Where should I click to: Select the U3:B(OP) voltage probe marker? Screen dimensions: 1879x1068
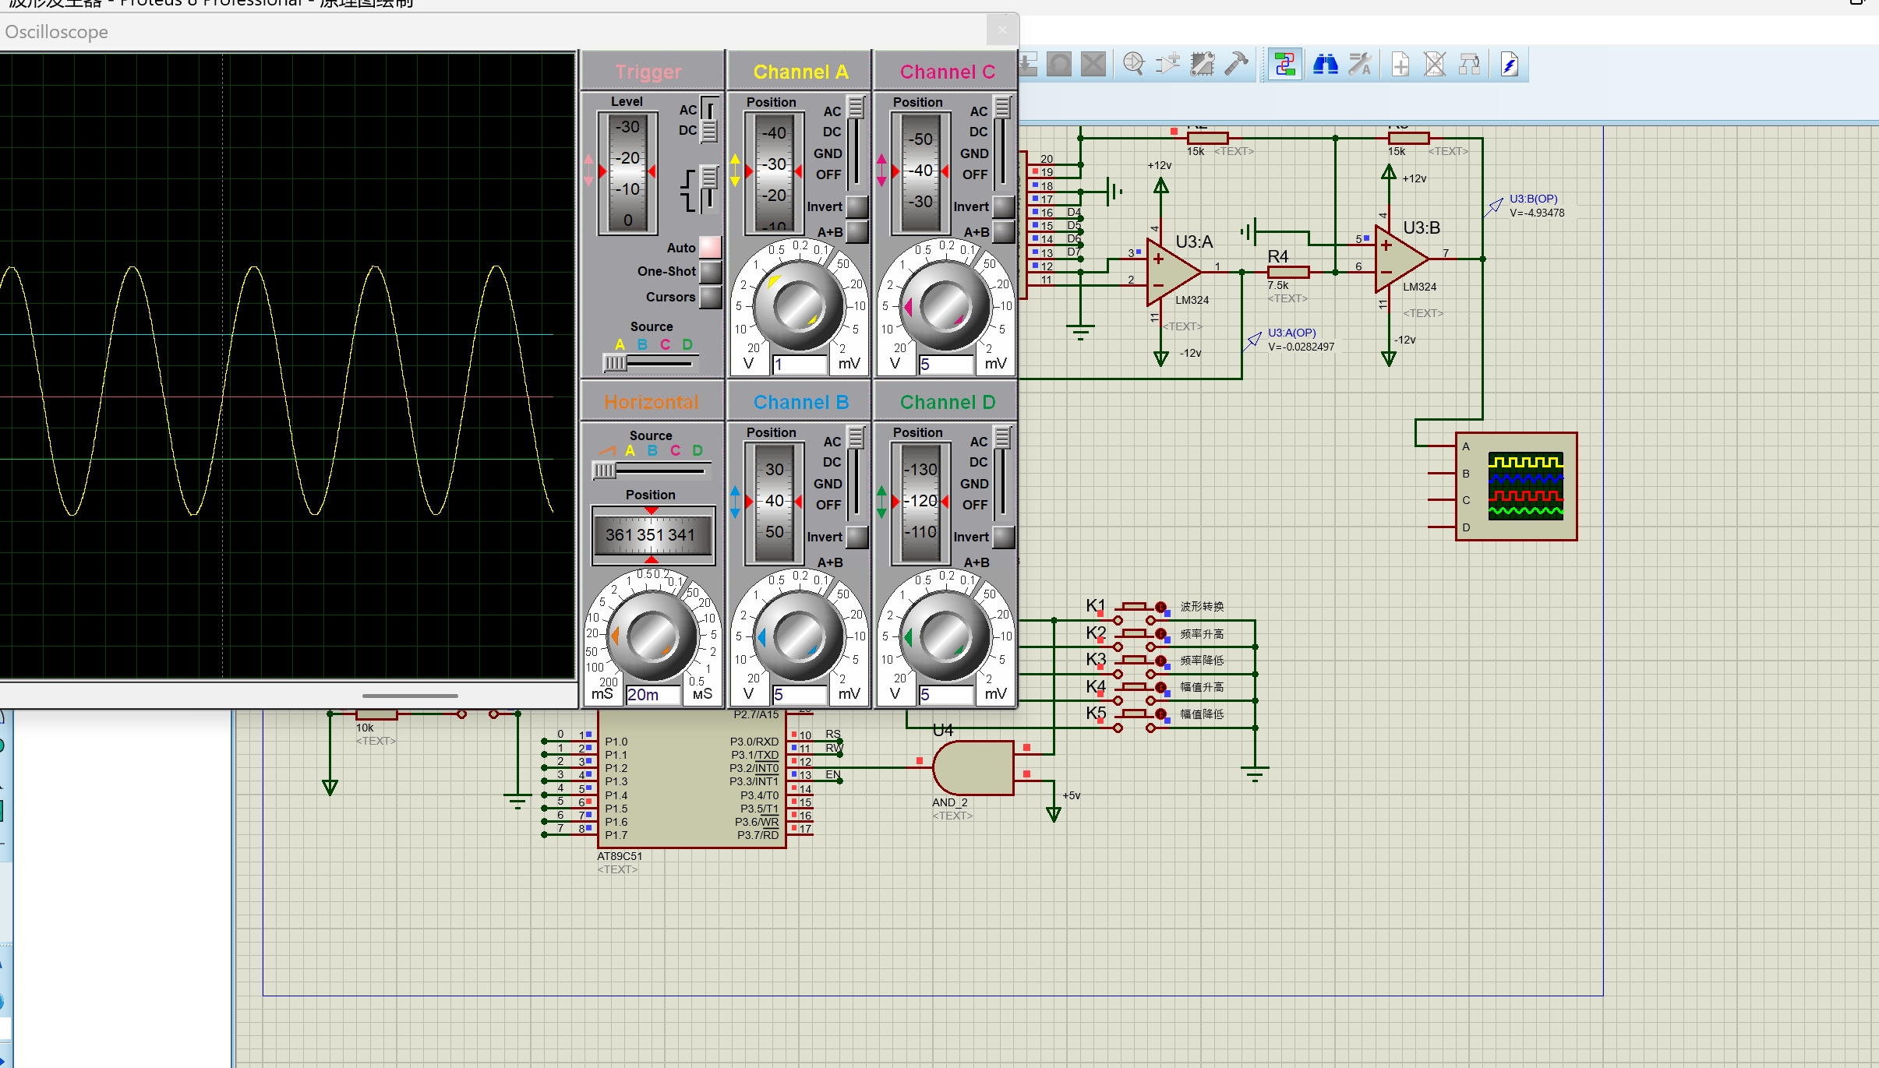click(x=1493, y=207)
